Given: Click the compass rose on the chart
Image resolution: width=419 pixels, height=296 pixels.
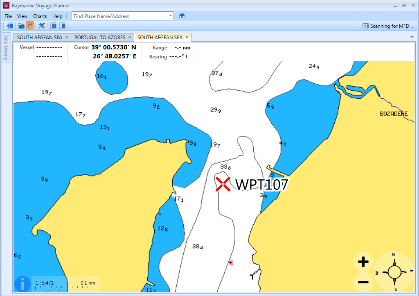Looking at the screenshot, I should click(x=394, y=272).
